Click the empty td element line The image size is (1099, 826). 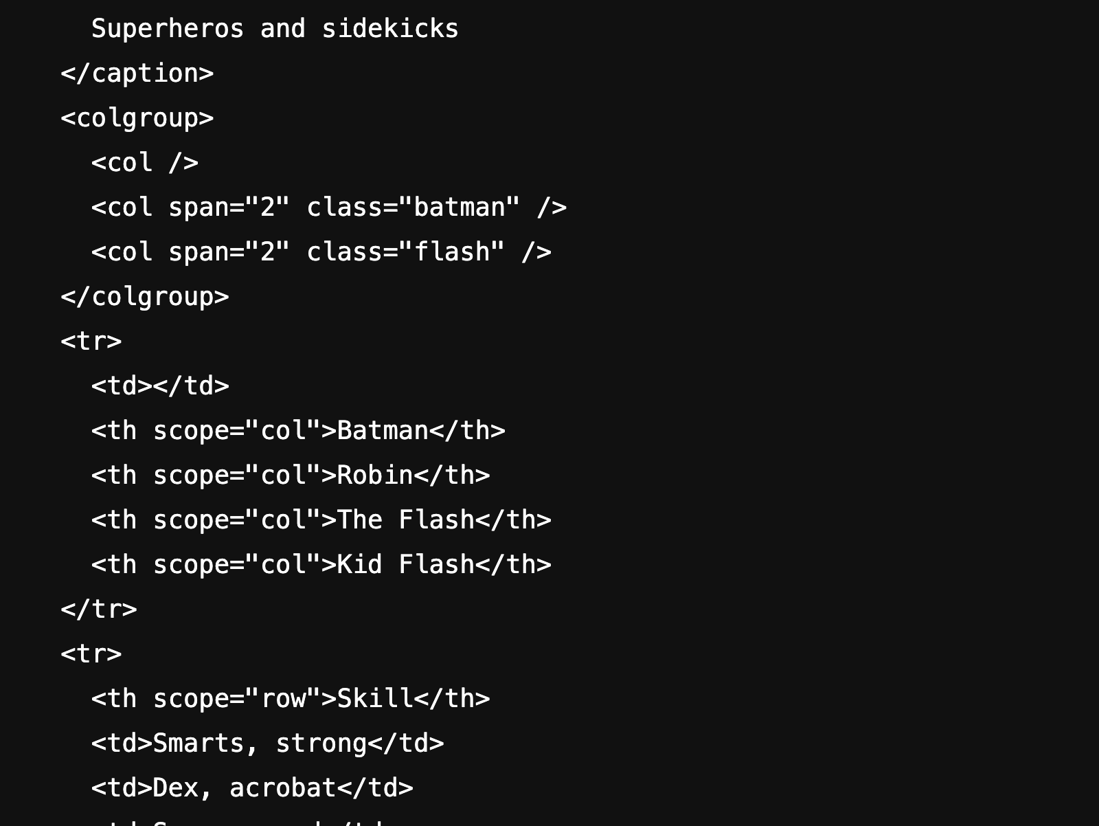point(160,386)
